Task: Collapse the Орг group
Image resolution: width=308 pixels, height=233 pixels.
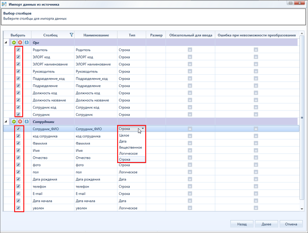Action: pos(6,42)
